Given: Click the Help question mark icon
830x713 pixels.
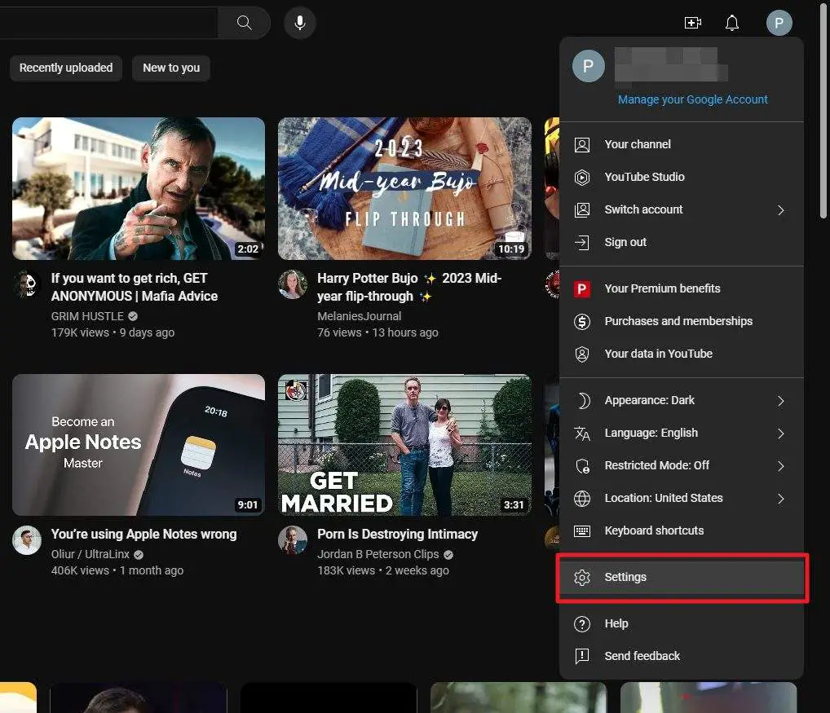Looking at the screenshot, I should 582,624.
